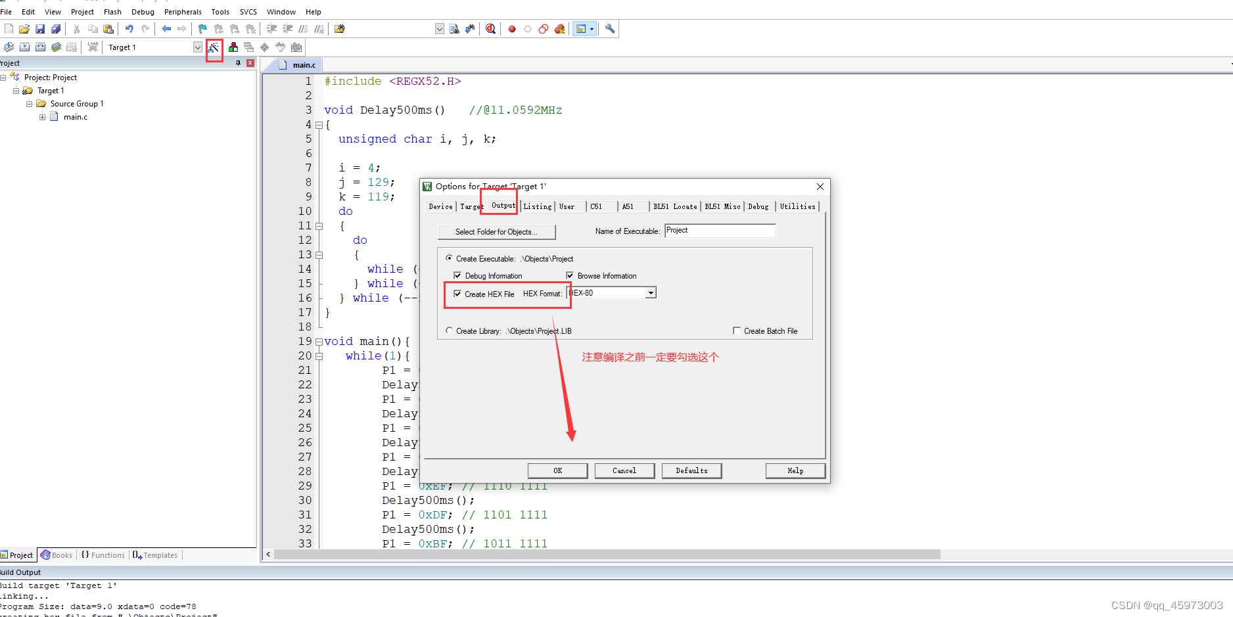Toggle Create HEX File checkbox
The height and width of the screenshot is (617, 1233).
click(457, 294)
